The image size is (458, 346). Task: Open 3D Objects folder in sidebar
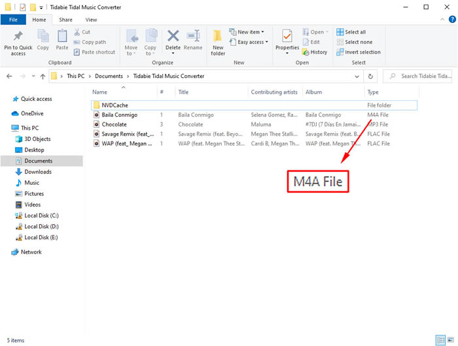(33, 139)
